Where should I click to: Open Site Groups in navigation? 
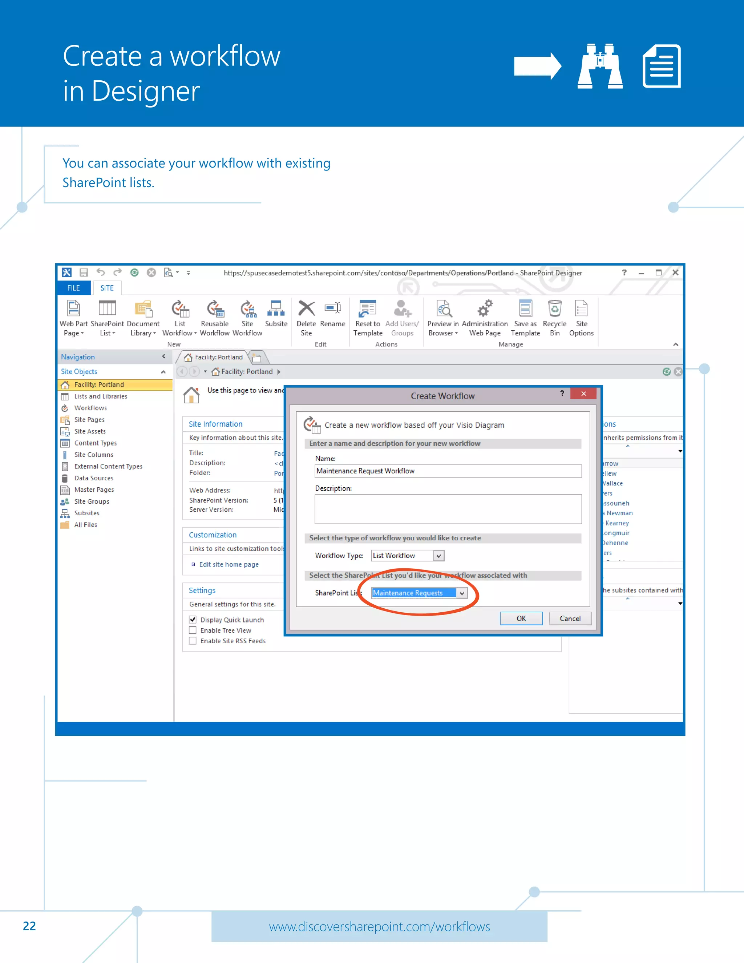(x=92, y=501)
